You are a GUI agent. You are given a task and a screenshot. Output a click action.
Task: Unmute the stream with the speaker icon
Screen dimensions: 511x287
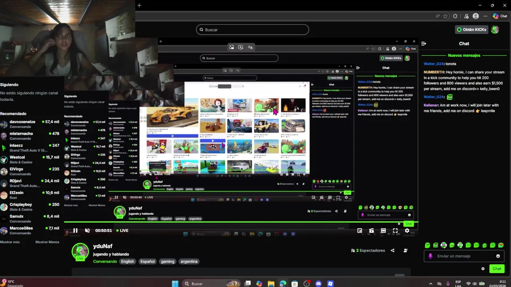coord(87,230)
